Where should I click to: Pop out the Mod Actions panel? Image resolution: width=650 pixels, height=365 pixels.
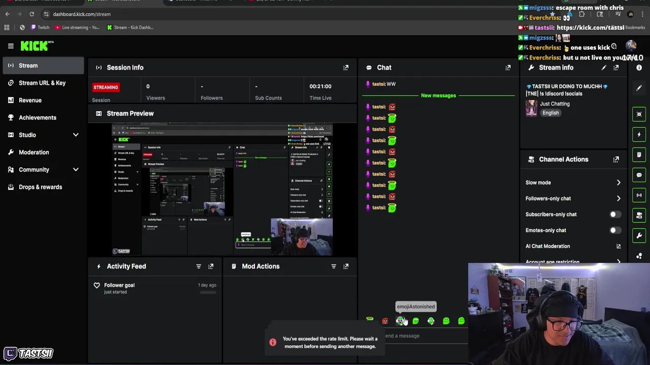[x=346, y=266]
